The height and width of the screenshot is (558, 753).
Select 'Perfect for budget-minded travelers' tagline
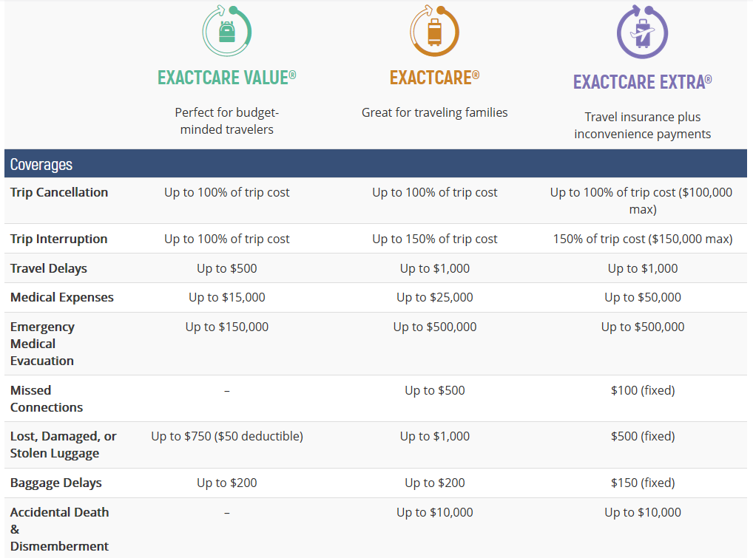[x=226, y=121]
